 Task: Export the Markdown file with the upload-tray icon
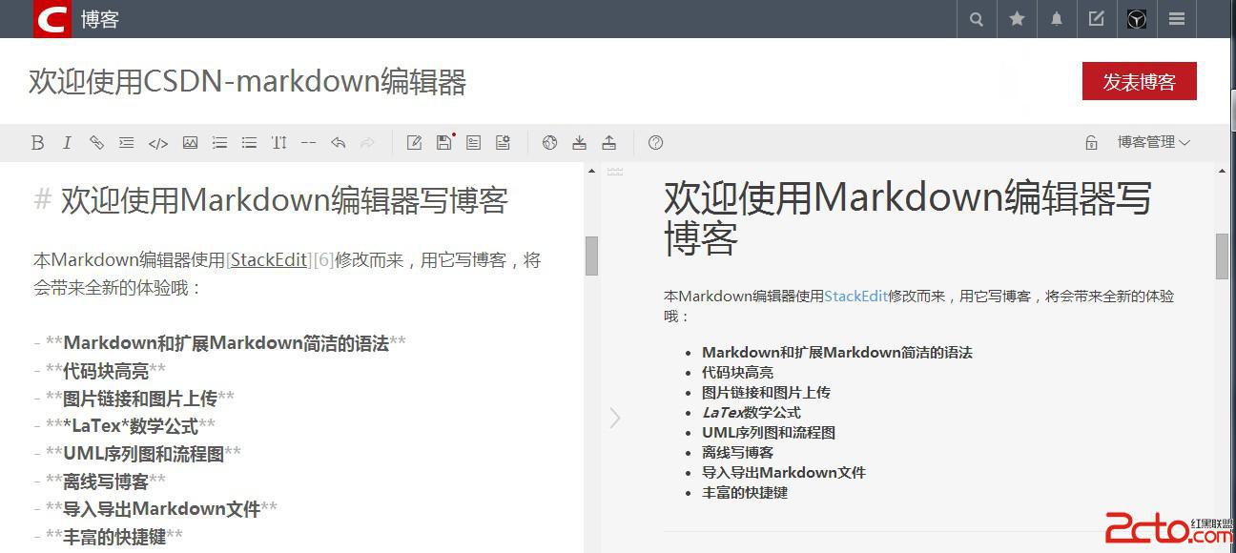coord(608,143)
